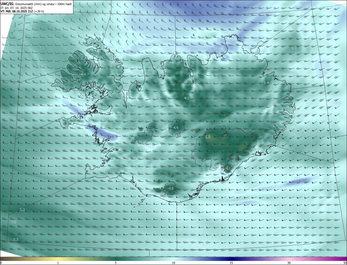Image resolution: width=347 pixels, height=265 pixels.
Task: Click the 10.4 value label
Action: pos(338,103)
